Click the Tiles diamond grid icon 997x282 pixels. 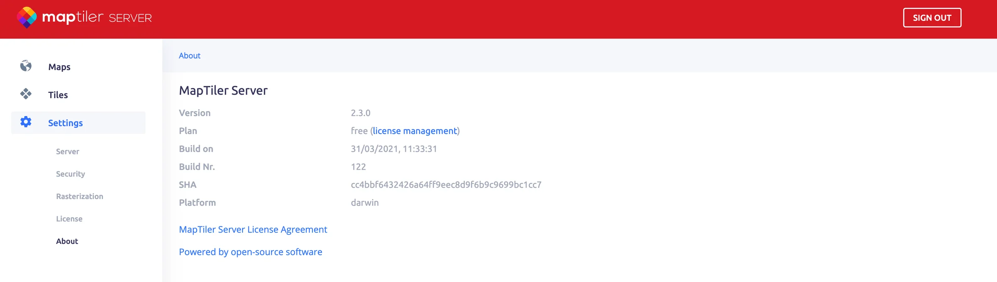[x=26, y=94]
